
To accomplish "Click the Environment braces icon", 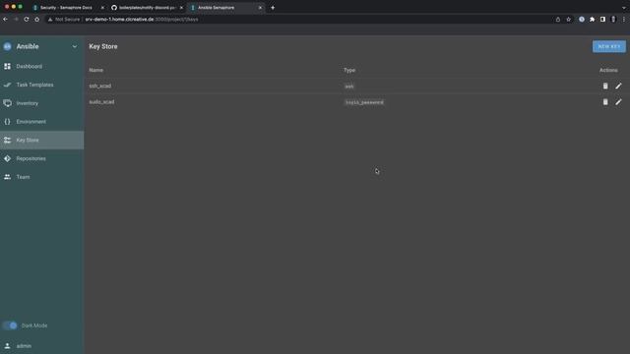I will click(7, 122).
